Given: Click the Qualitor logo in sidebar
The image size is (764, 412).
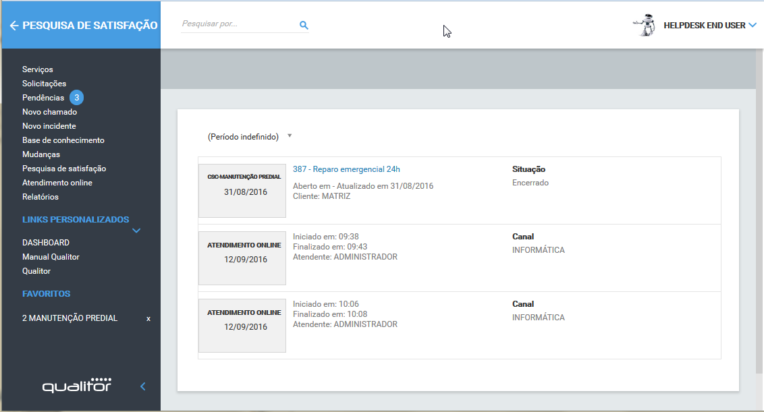Looking at the screenshot, I should pyautogui.click(x=76, y=386).
